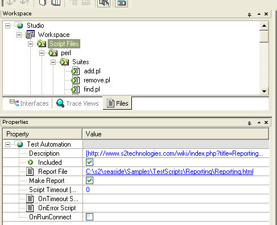Click the Script Timeout value 0
277x225 pixels.
pyautogui.click(x=88, y=190)
